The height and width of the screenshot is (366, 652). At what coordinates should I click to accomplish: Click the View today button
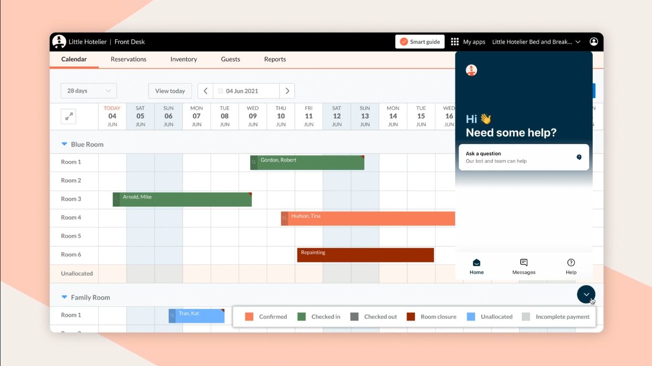[x=170, y=91]
